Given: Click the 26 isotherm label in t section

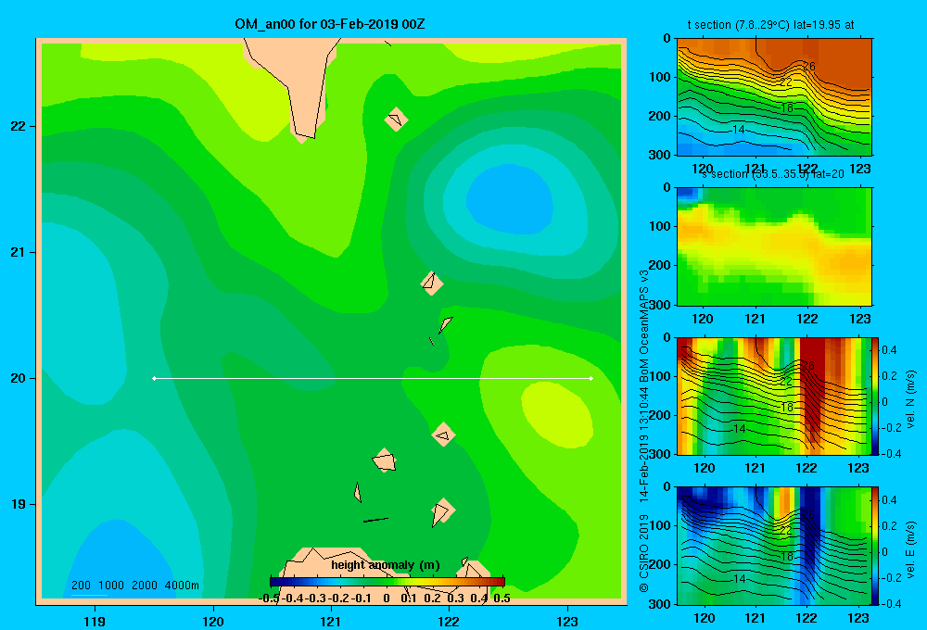Looking at the screenshot, I should click(x=808, y=66).
